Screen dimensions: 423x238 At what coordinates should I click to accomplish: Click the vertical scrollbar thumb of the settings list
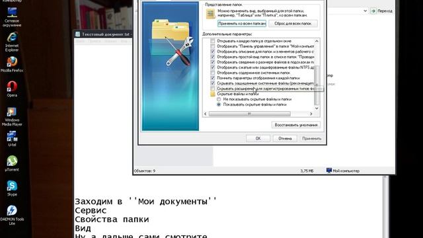[x=317, y=85]
